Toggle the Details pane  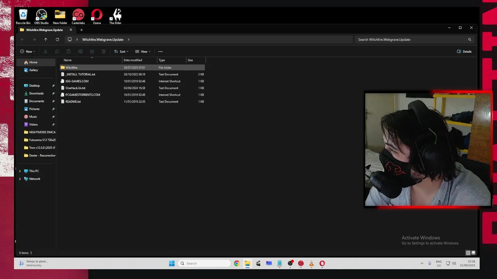tap(464, 52)
